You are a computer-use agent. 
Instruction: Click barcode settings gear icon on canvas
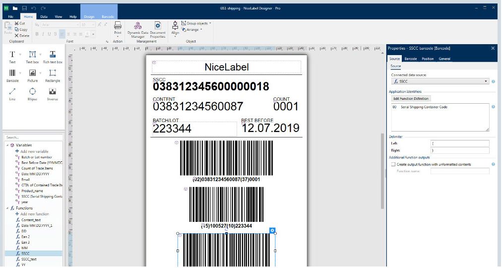pos(272,231)
